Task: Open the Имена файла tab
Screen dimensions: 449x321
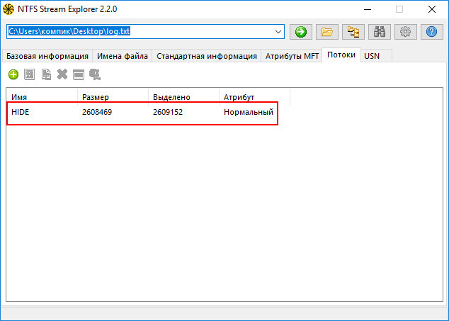Action: (122, 56)
